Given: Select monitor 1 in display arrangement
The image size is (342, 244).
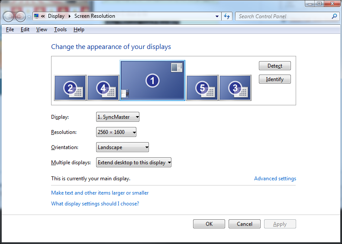Looking at the screenshot, I should (152, 80).
